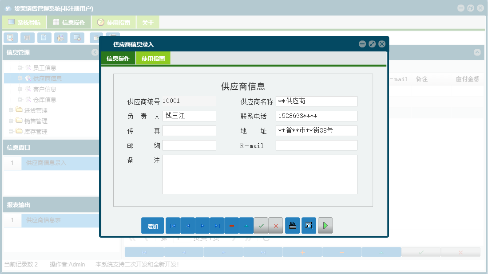Delete current record with red minus icon

tap(231, 225)
